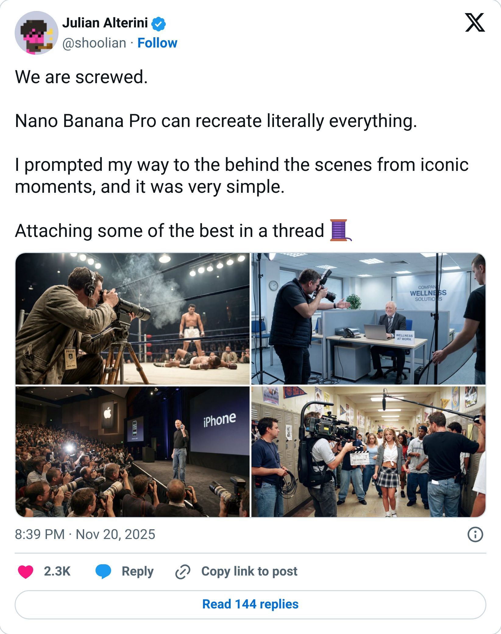
Task: Click the 2.3K like counter
Action: coord(56,571)
